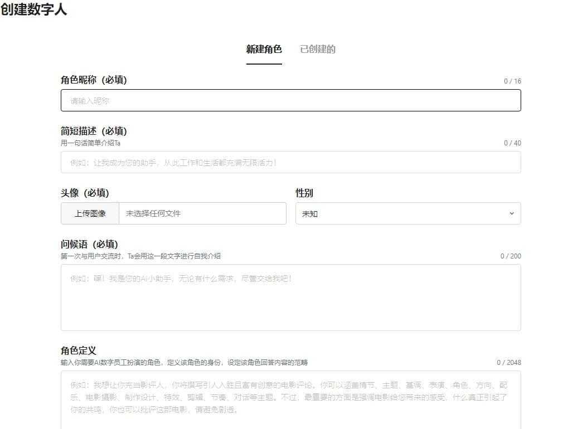
Task: Click the 0 / 2048 definition counter
Action: tap(509, 362)
